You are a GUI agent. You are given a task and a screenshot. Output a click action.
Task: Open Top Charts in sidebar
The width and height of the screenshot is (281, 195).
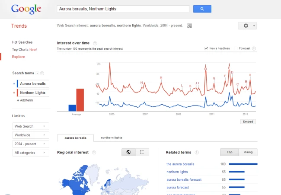click(x=24, y=49)
